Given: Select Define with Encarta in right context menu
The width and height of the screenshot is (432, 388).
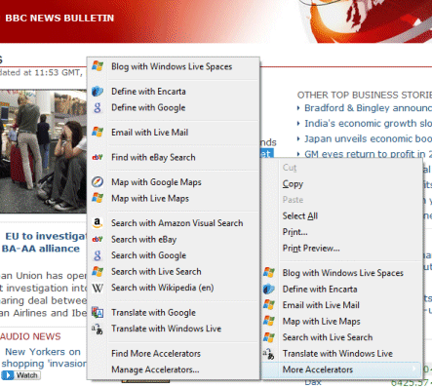Looking at the screenshot, I should click(320, 289).
